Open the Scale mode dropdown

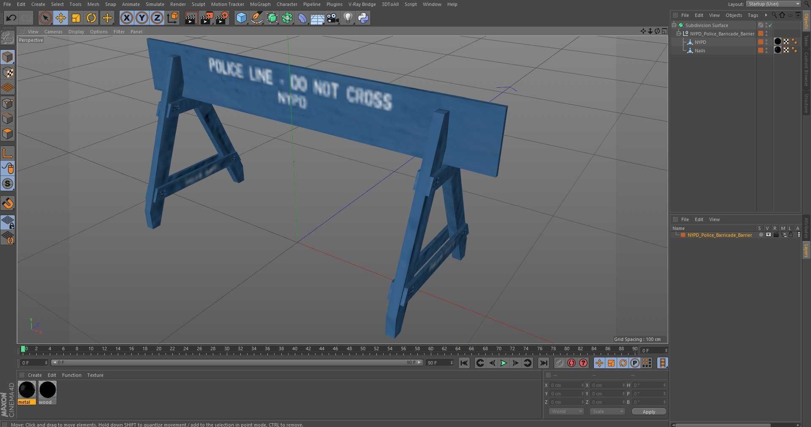click(x=607, y=411)
